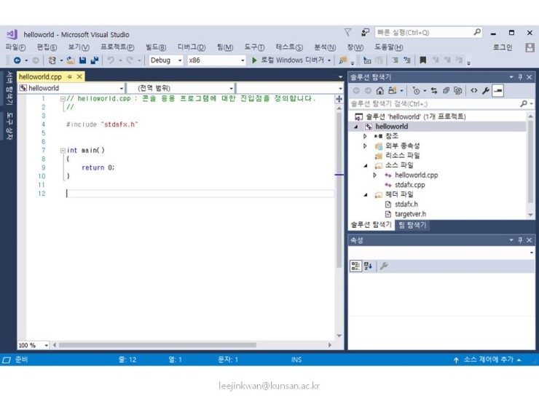Open the 파일(F) menu

[x=15, y=47]
